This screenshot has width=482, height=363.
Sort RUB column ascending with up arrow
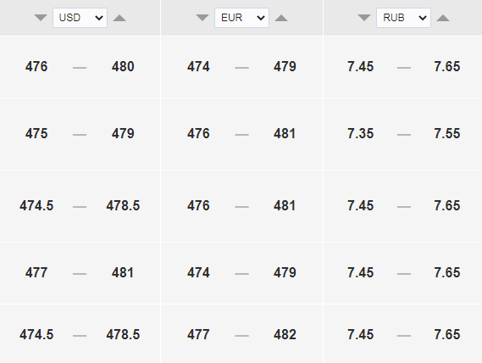pyautogui.click(x=443, y=18)
